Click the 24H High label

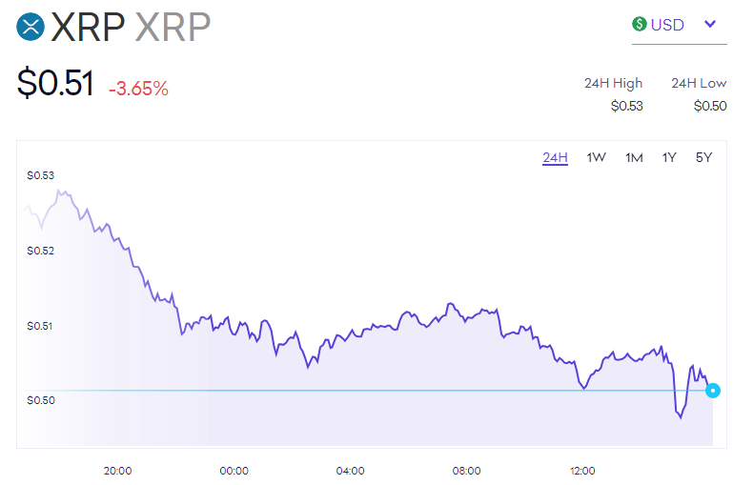click(x=613, y=83)
